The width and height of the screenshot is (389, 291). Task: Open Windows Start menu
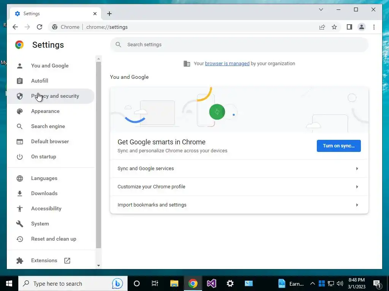pyautogui.click(x=9, y=283)
